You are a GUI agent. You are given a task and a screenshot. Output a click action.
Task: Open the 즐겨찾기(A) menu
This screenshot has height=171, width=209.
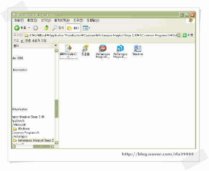tap(62, 20)
